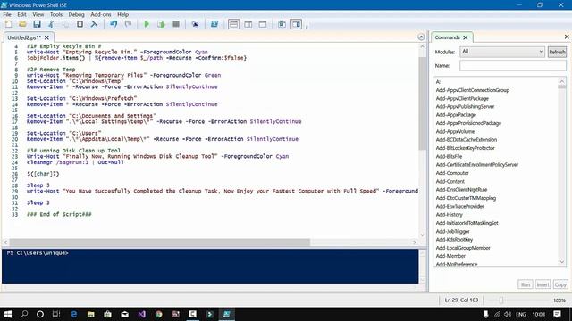Viewport: 572px width, 321px height.
Task: Open the toolbar options overflow arrow
Action: [x=307, y=26]
